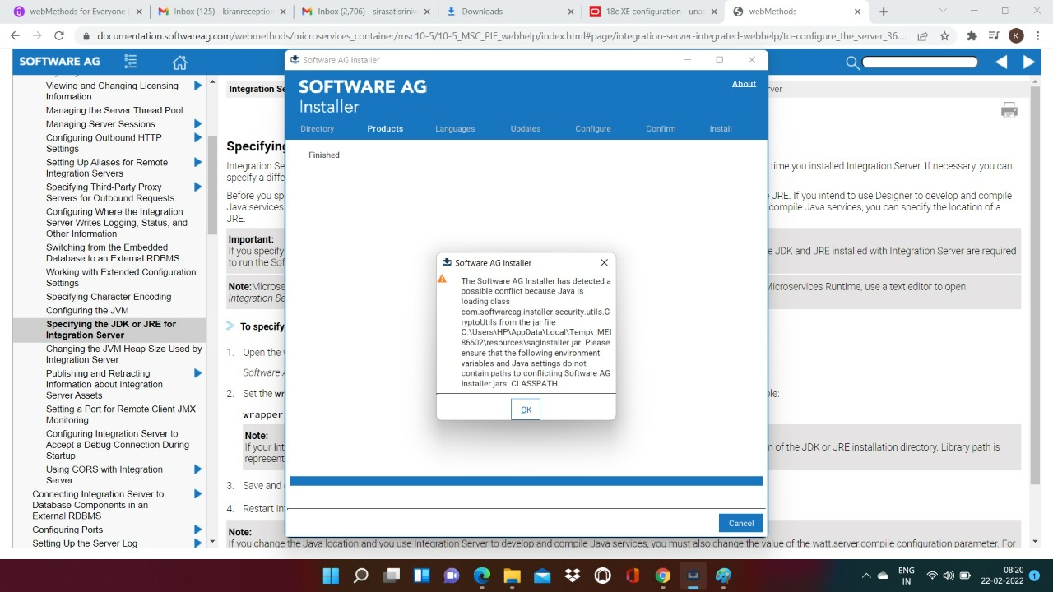This screenshot has width=1053, height=592.
Task: Close the Software AG Installer warning dialog
Action: (x=604, y=262)
